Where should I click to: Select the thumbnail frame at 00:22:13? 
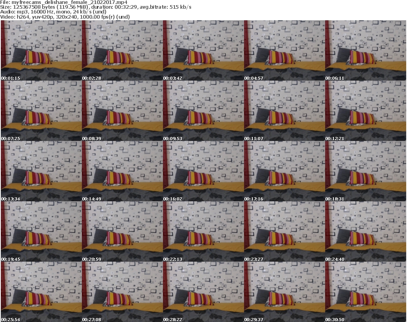(x=203, y=231)
